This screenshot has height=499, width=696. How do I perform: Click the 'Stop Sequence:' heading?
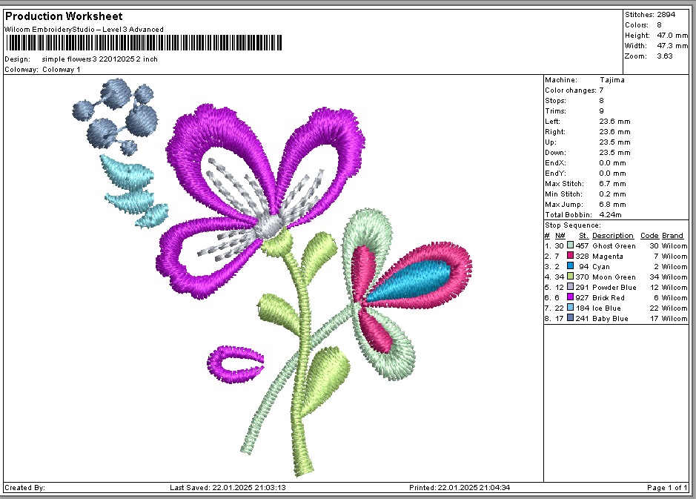573,225
